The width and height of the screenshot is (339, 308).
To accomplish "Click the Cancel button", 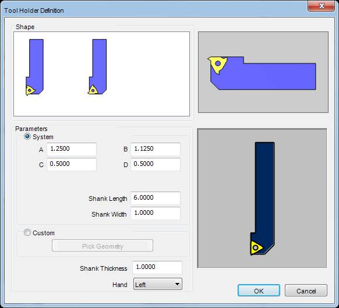I will (306, 291).
